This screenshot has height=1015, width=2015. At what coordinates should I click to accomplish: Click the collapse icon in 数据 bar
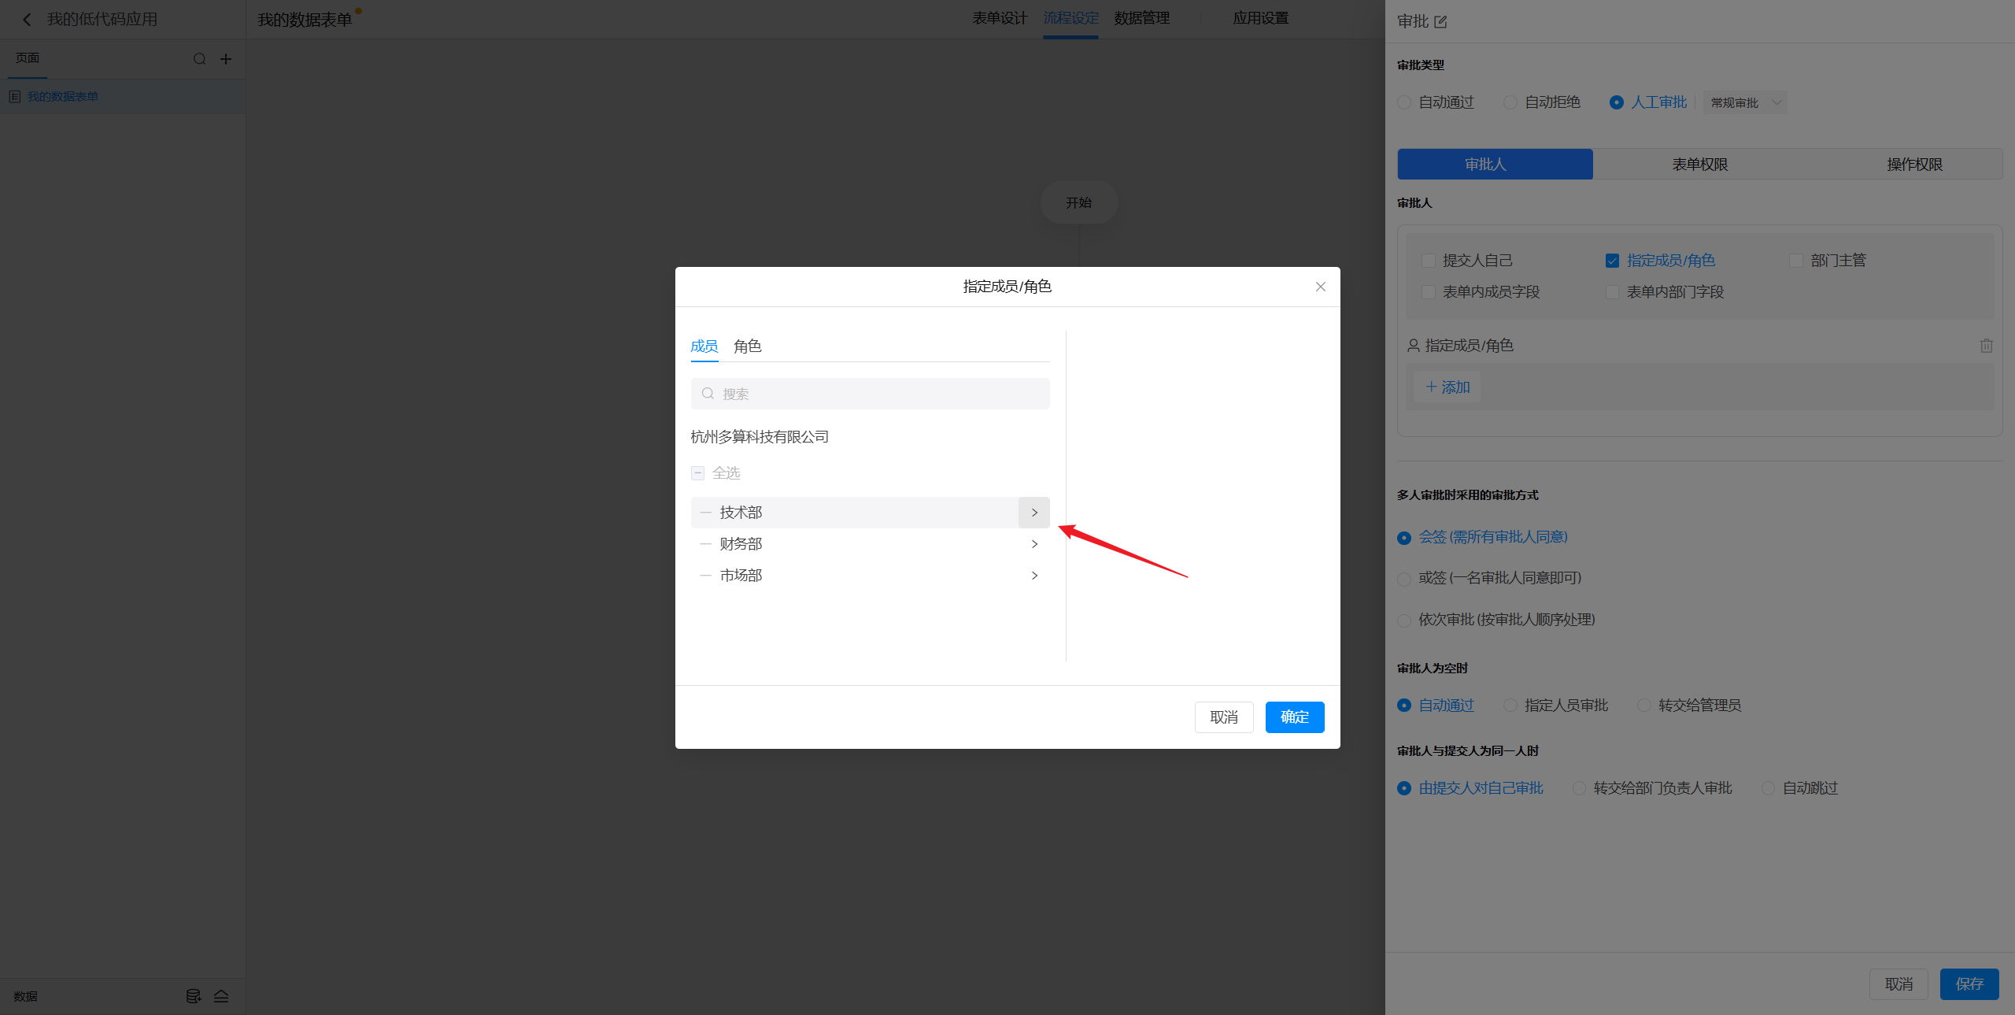[x=221, y=996]
